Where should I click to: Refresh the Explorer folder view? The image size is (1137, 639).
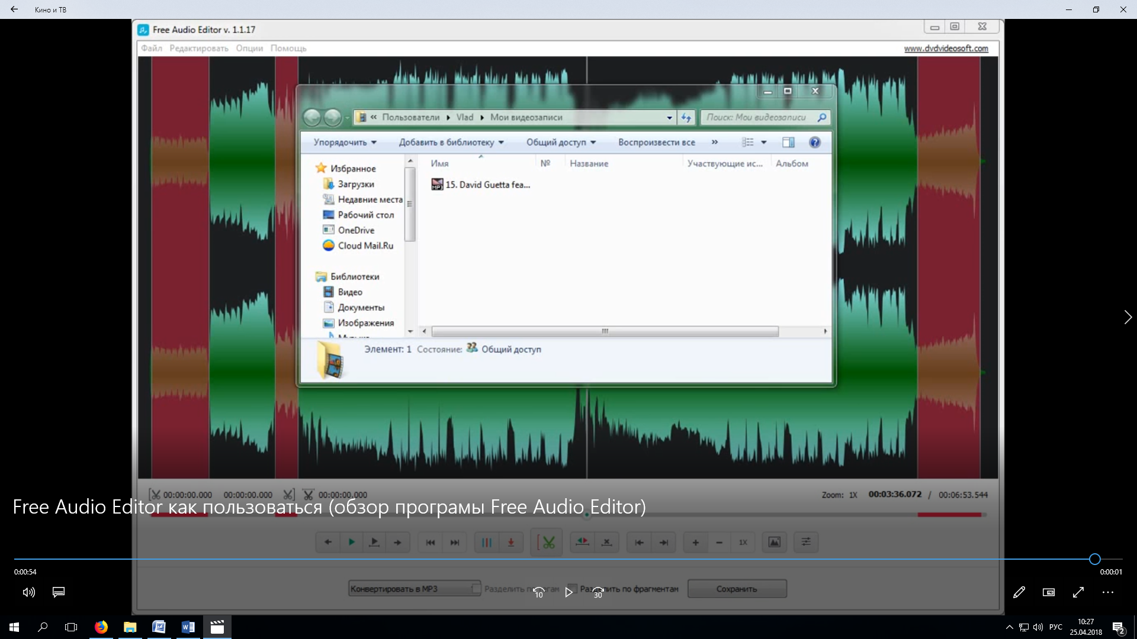click(686, 118)
